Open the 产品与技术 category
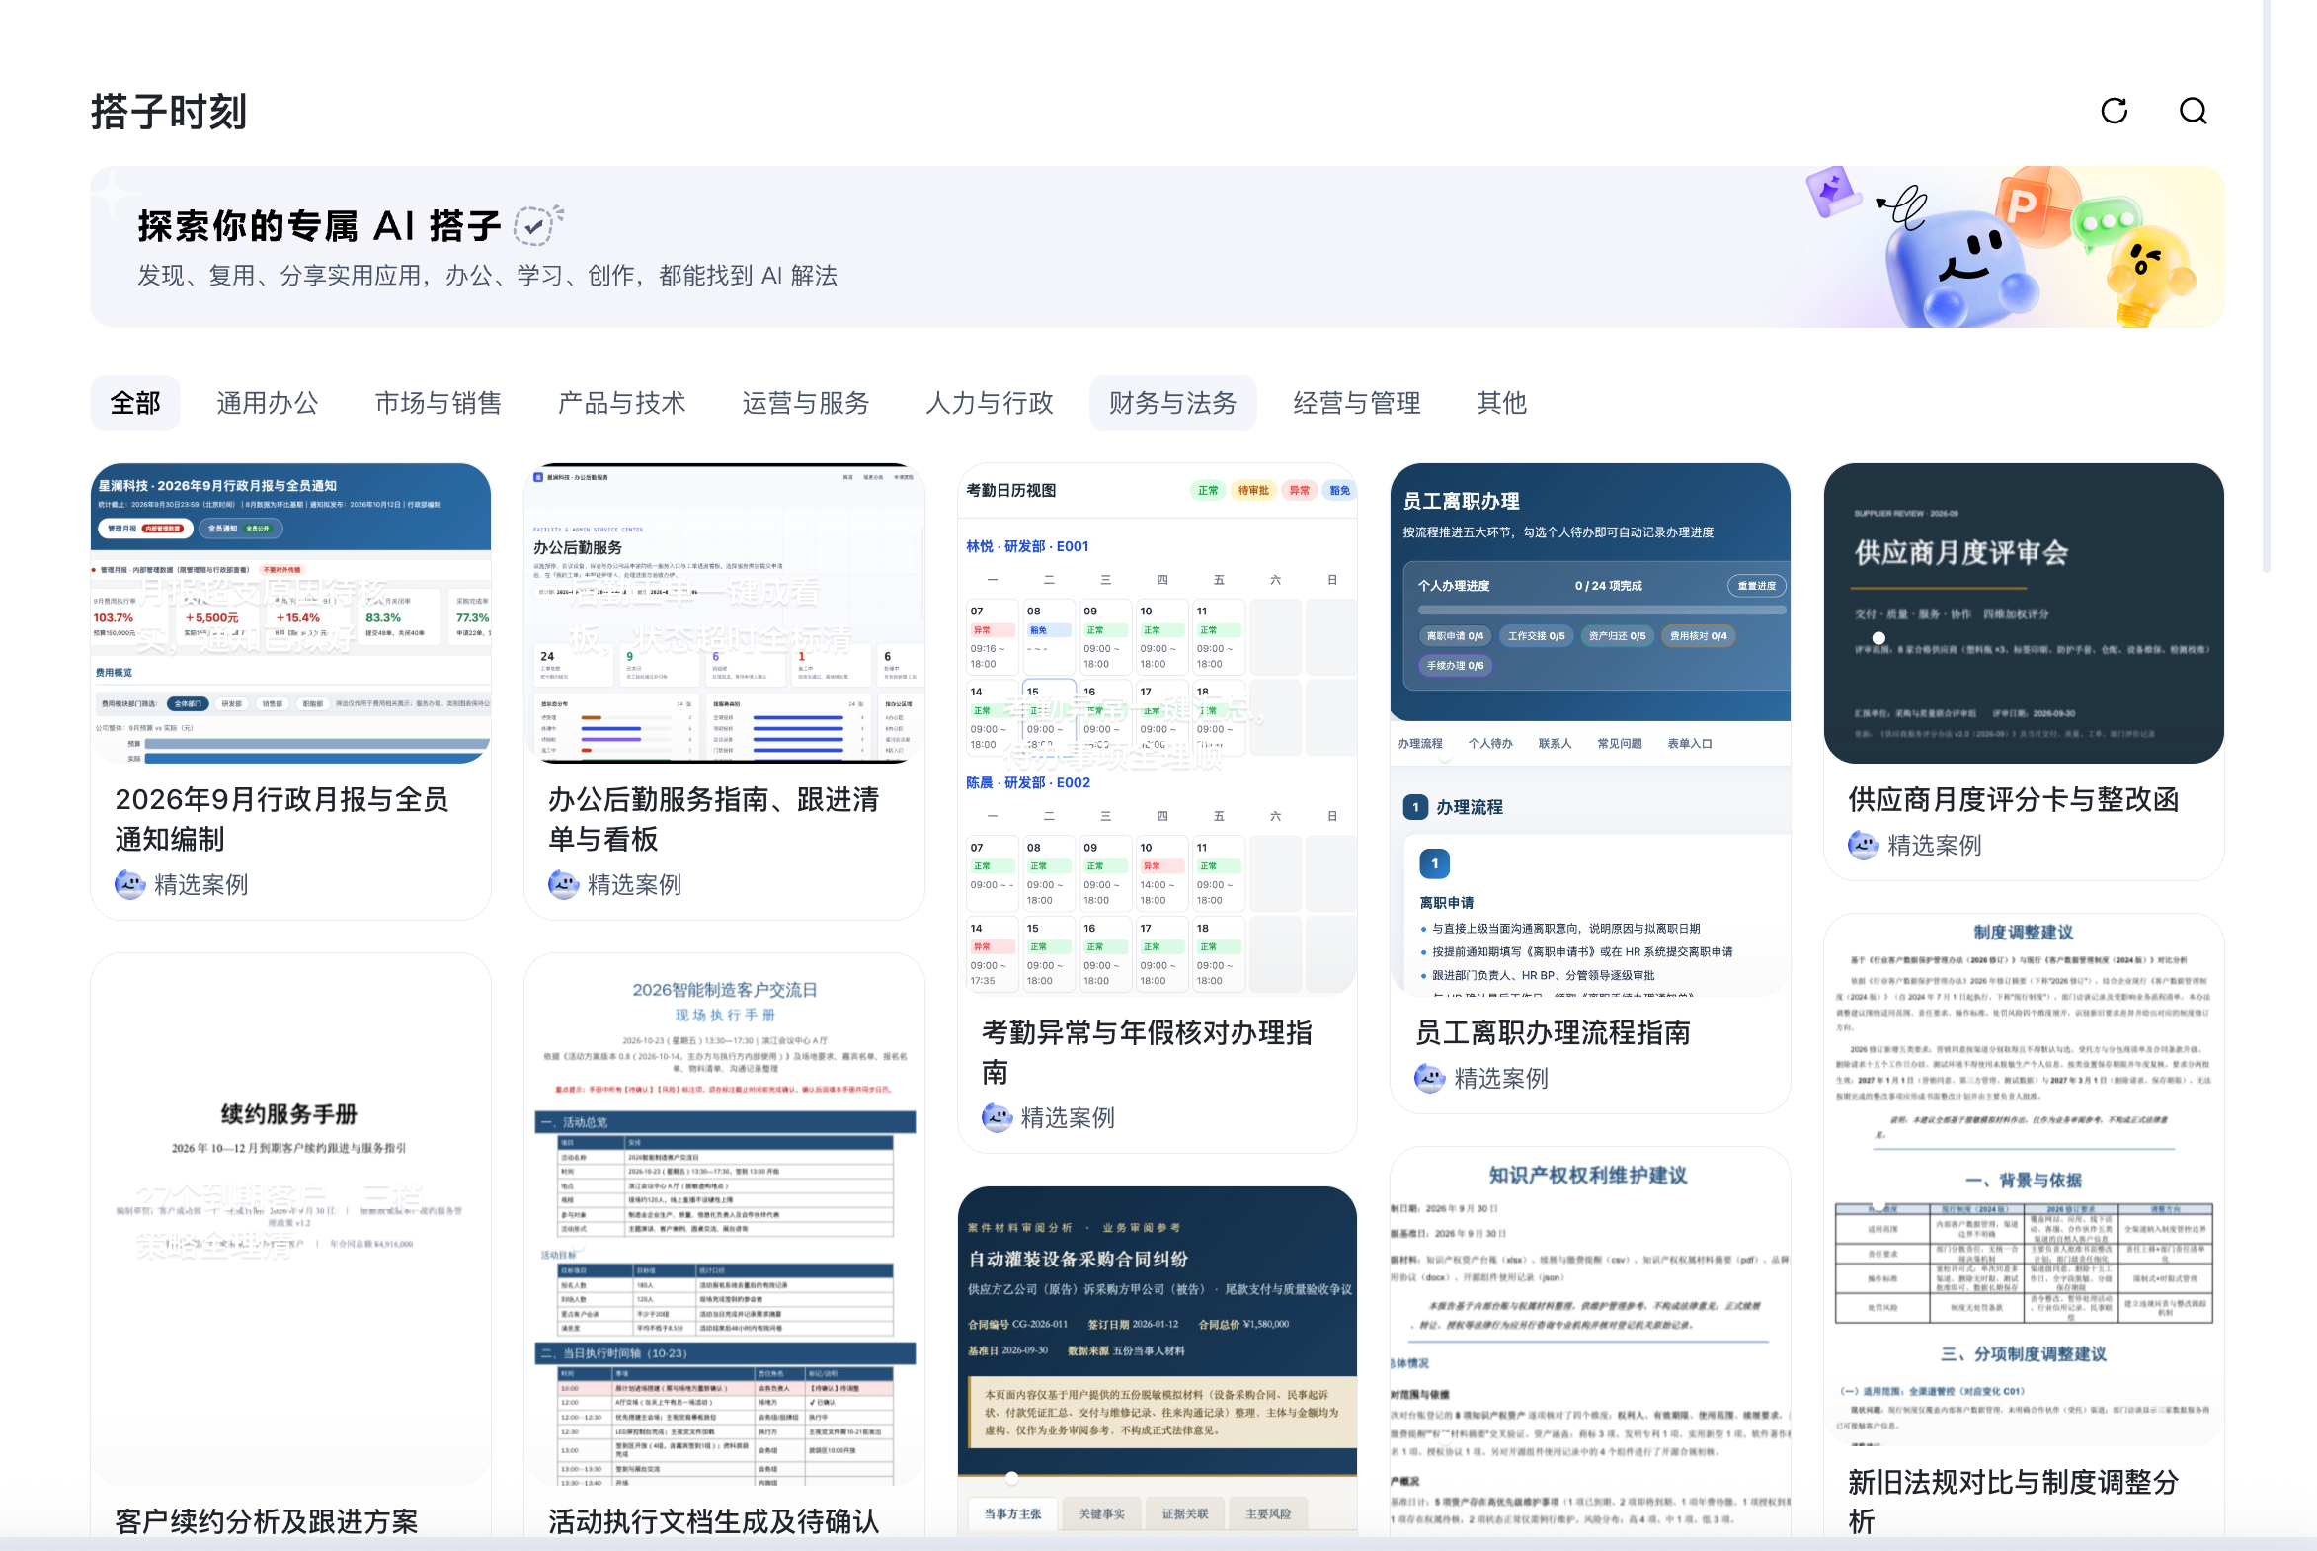Viewport: 2317px width, 1551px height. coord(621,403)
